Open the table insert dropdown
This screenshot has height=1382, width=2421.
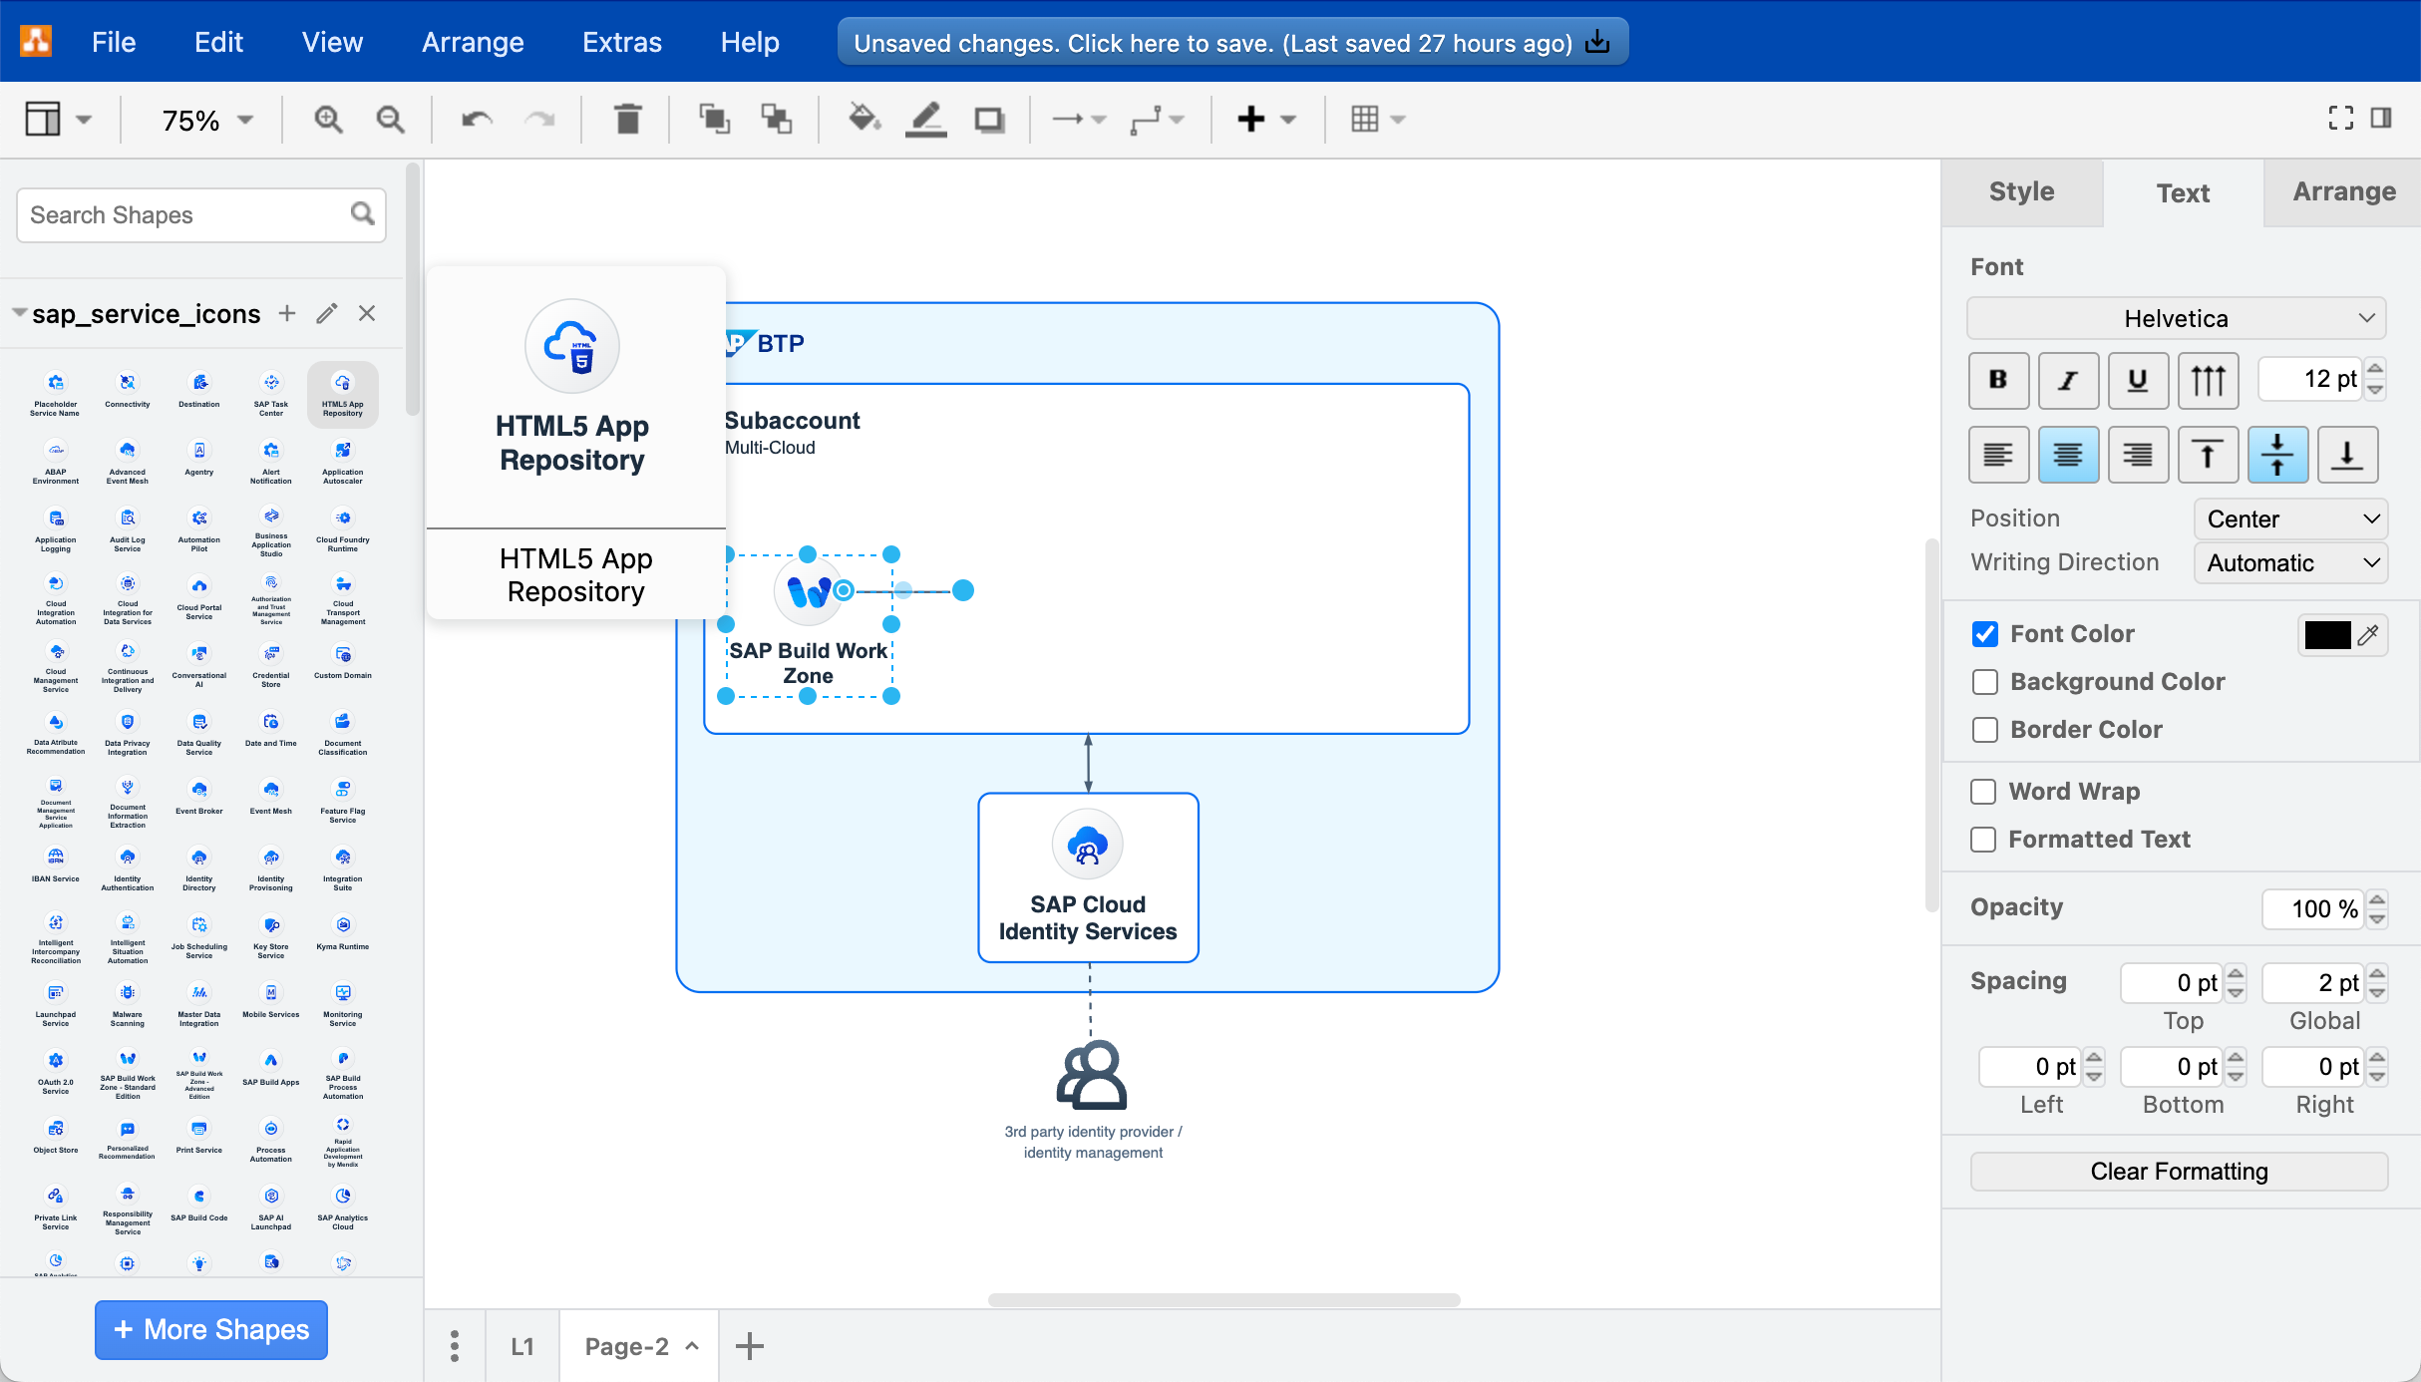click(1378, 120)
